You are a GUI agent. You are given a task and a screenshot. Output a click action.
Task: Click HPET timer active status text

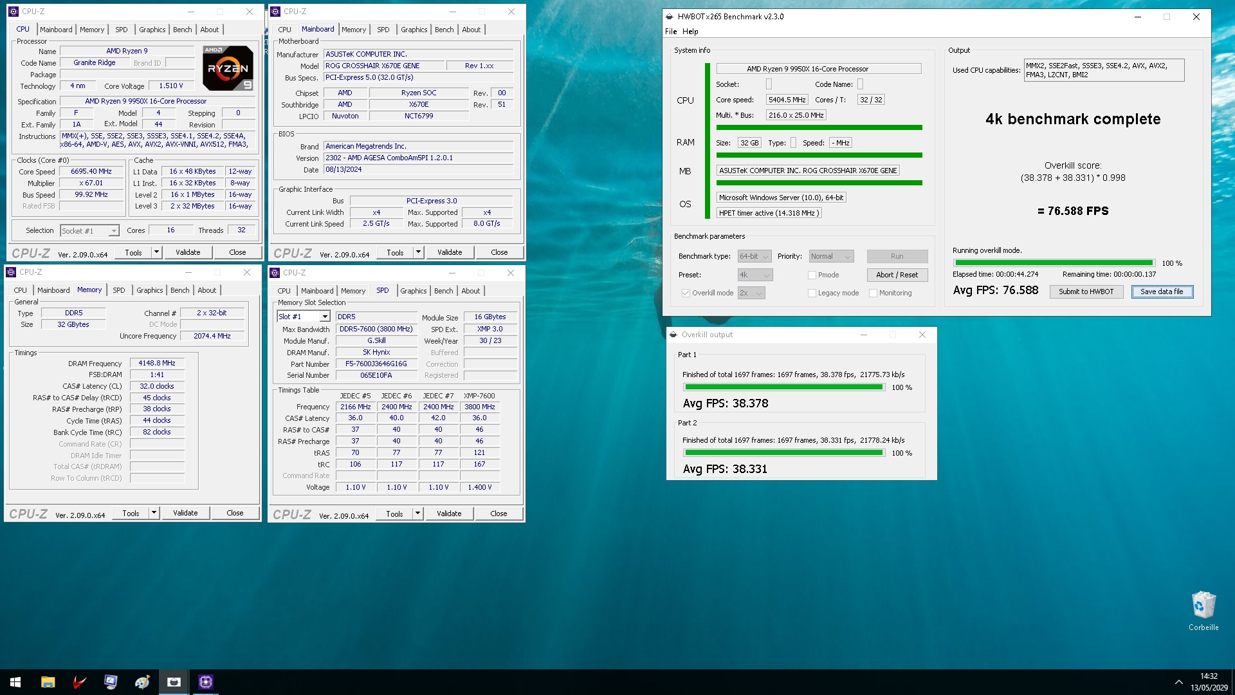[x=769, y=213]
